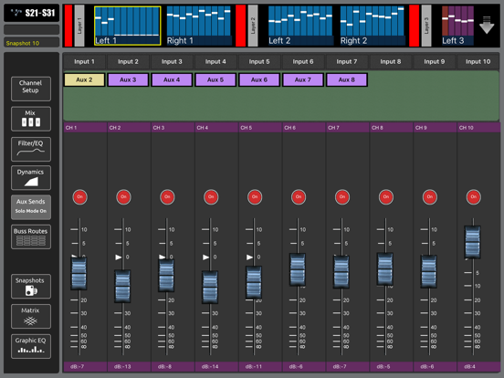Expand more banks with the down arrow
The height and width of the screenshot is (378, 504).
pos(487,25)
